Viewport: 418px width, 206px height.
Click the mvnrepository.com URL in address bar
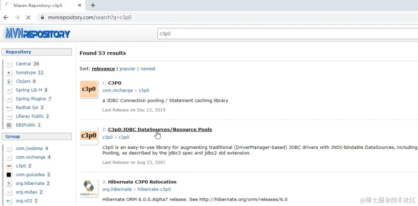90,18
